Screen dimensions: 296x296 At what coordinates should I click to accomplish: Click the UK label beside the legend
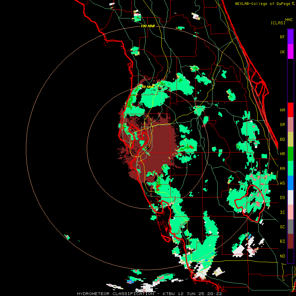point(282,52)
